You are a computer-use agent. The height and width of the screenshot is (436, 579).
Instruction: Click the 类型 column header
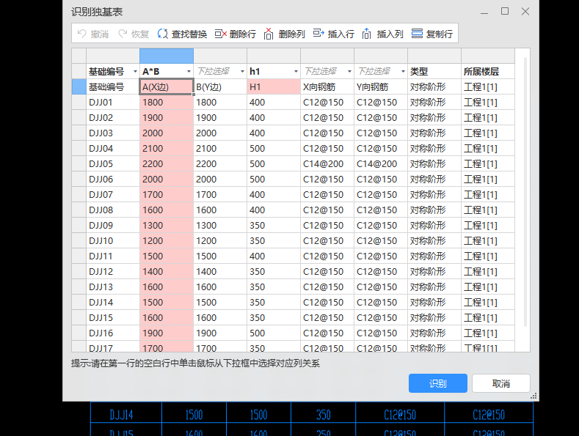(434, 71)
